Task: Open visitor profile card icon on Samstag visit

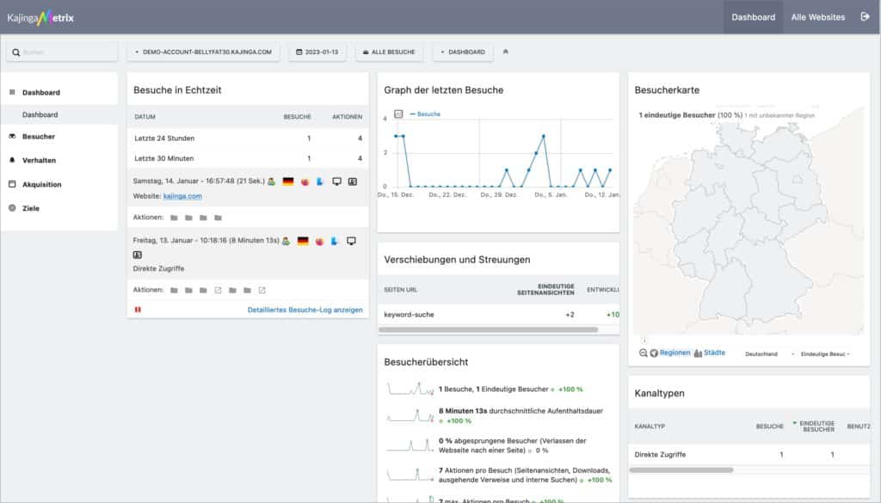Action: coord(352,181)
